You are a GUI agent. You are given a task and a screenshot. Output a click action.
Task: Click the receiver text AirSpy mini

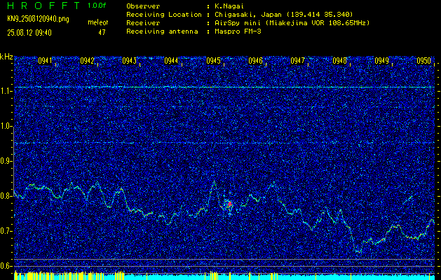[x=237, y=23]
